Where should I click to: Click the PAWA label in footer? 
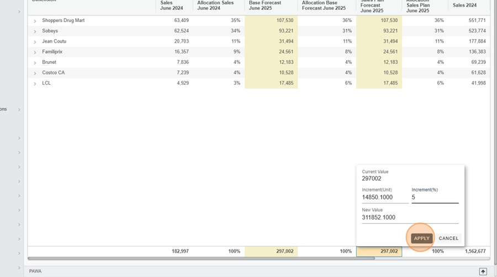pos(35,271)
